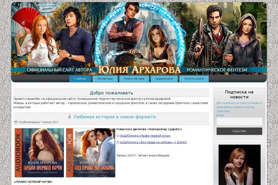Click the lock icon beside the post title
This screenshot has width=278, height=185.
[69, 116]
